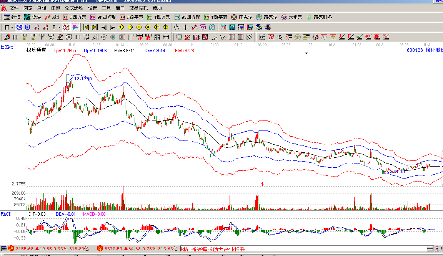Open the 六角形 hexagon chart tool

point(292,17)
